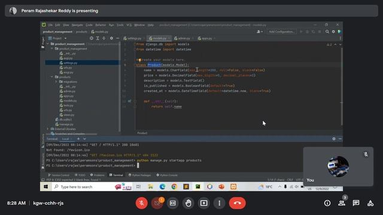
Task: Collapse the product_management root folder
Action: click(47, 44)
